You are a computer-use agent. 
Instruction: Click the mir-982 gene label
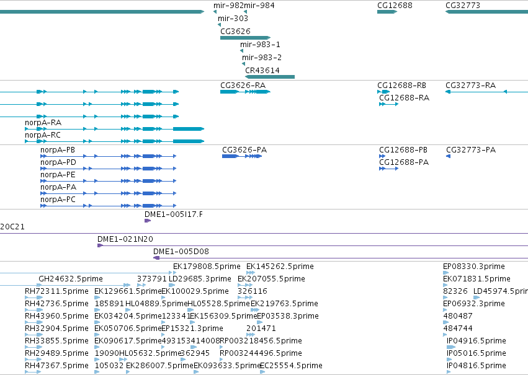click(x=228, y=6)
